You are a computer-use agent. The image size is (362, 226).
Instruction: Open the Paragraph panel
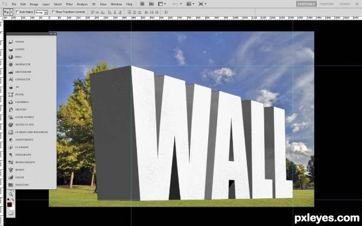20,155
